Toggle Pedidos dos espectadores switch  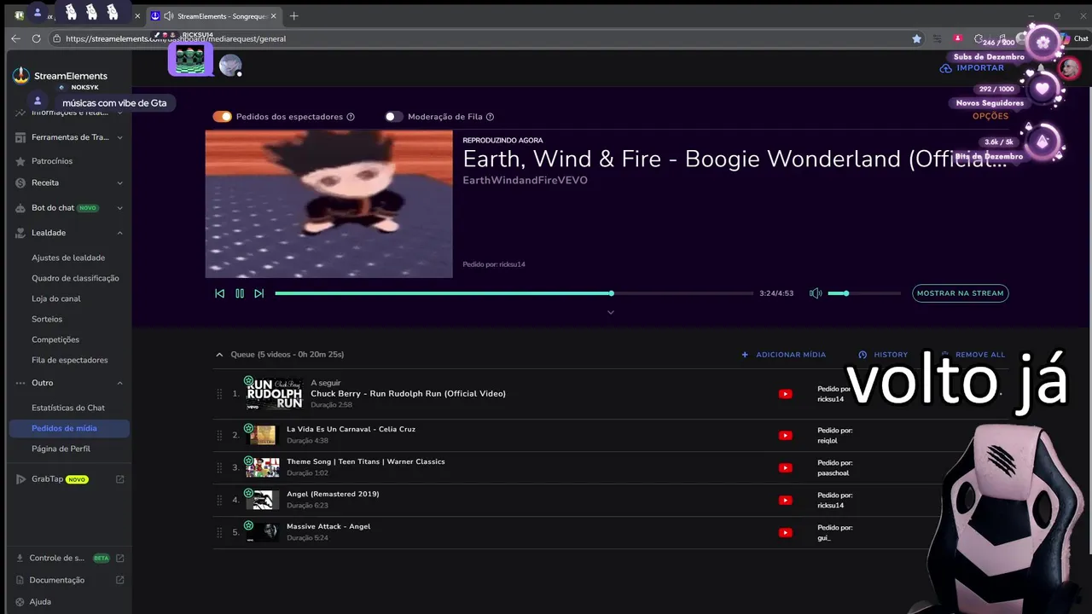pyautogui.click(x=223, y=117)
